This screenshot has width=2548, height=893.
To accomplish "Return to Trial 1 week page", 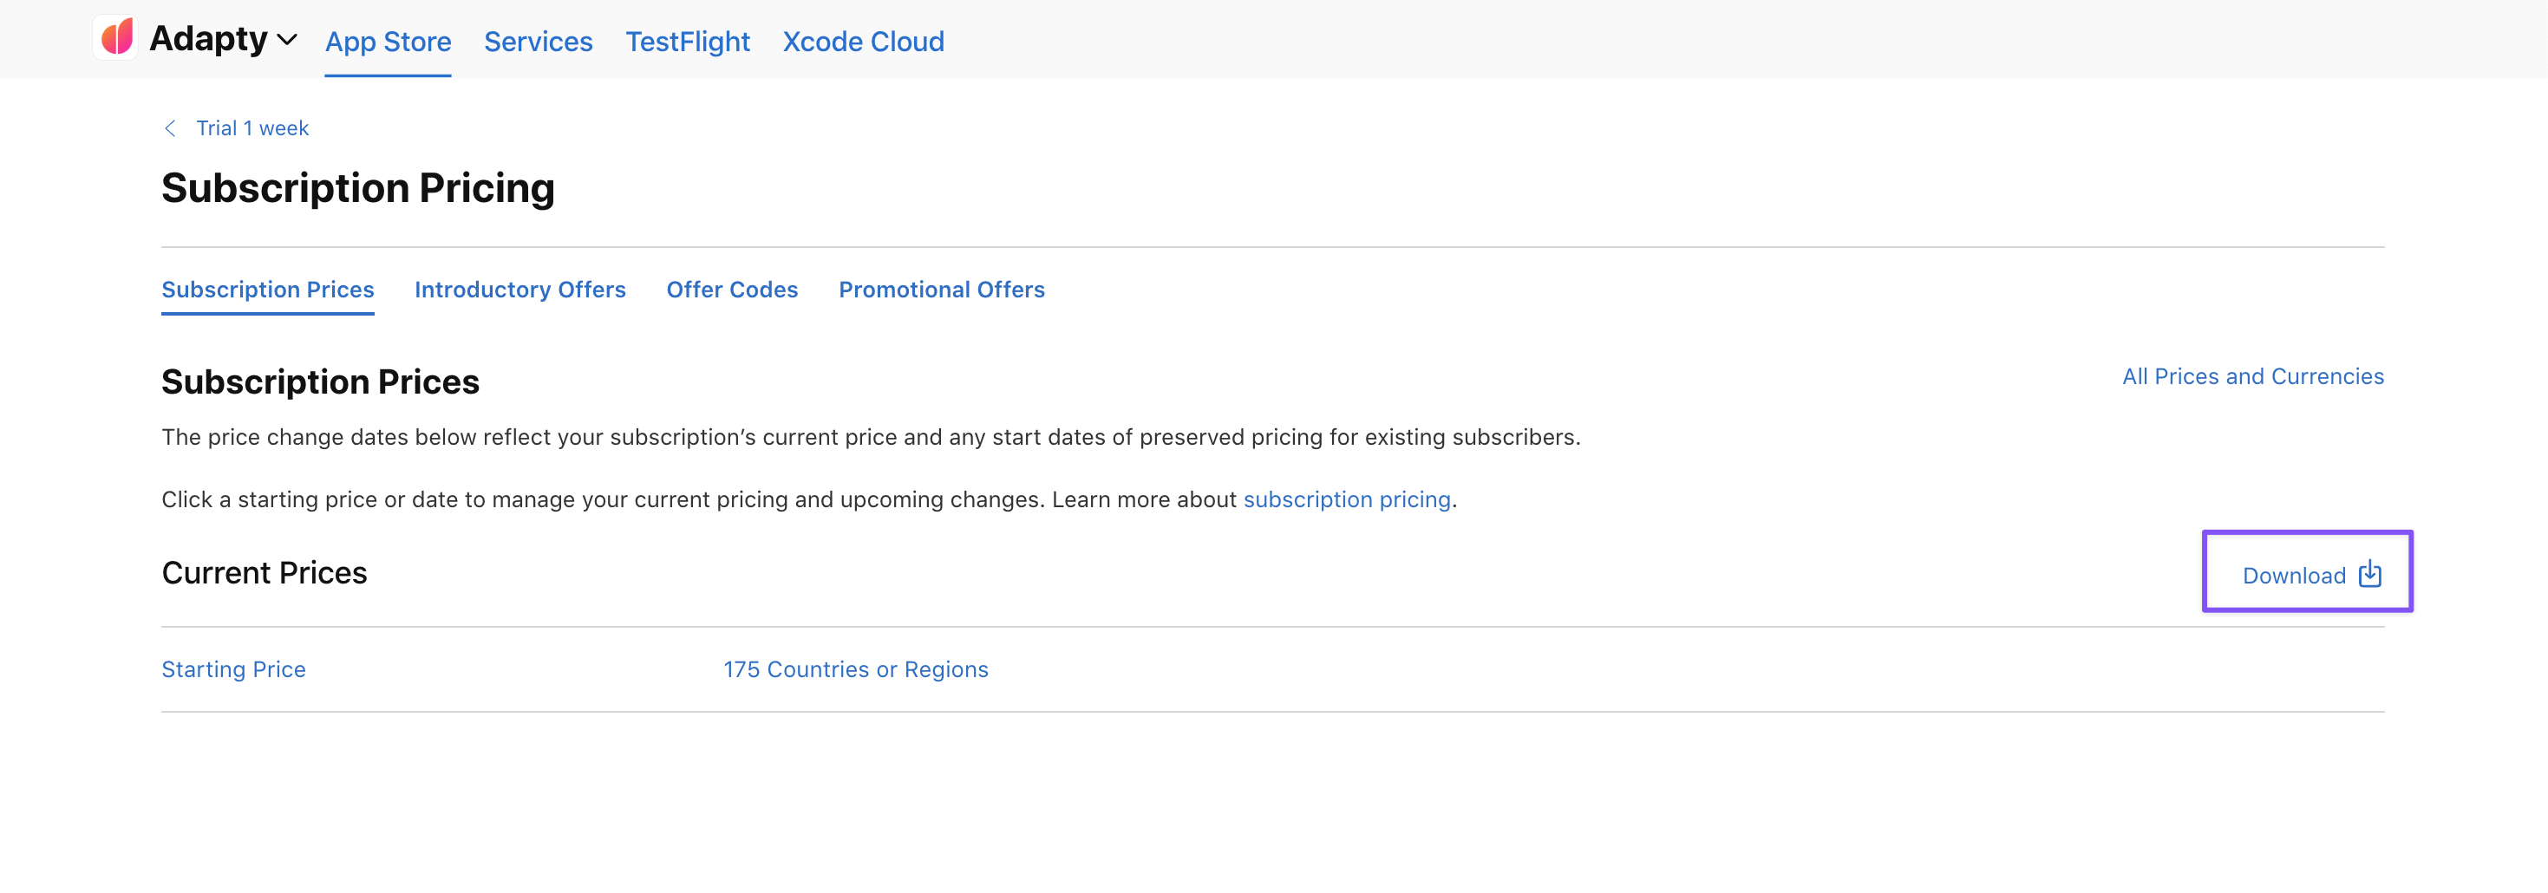I will point(252,128).
